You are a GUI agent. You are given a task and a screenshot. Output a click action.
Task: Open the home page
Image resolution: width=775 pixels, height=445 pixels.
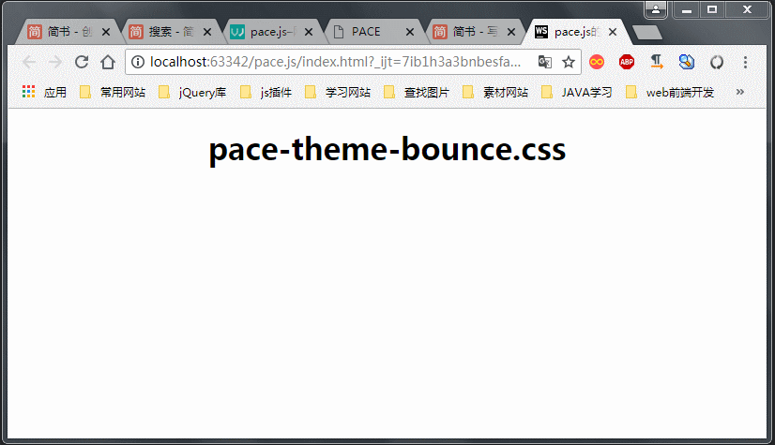click(x=108, y=62)
